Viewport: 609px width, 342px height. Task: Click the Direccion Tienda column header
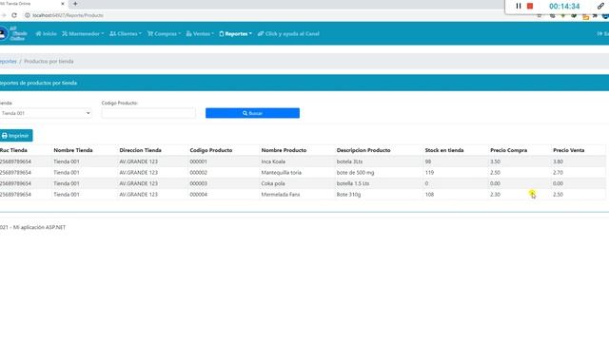click(140, 150)
